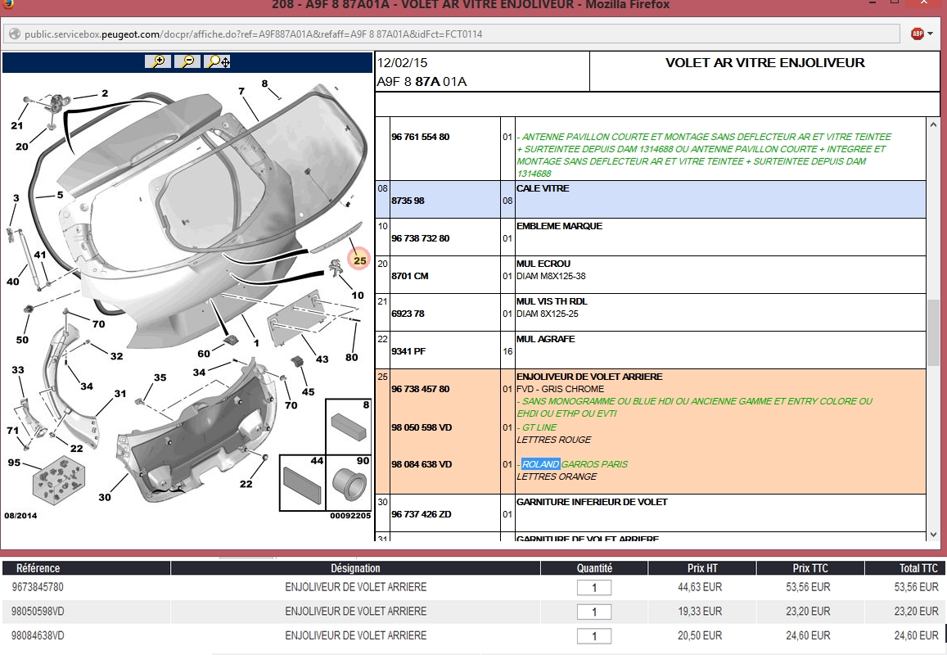Click highlighted part number 25 on diagram
The width and height of the screenshot is (947, 655).
coord(359,260)
